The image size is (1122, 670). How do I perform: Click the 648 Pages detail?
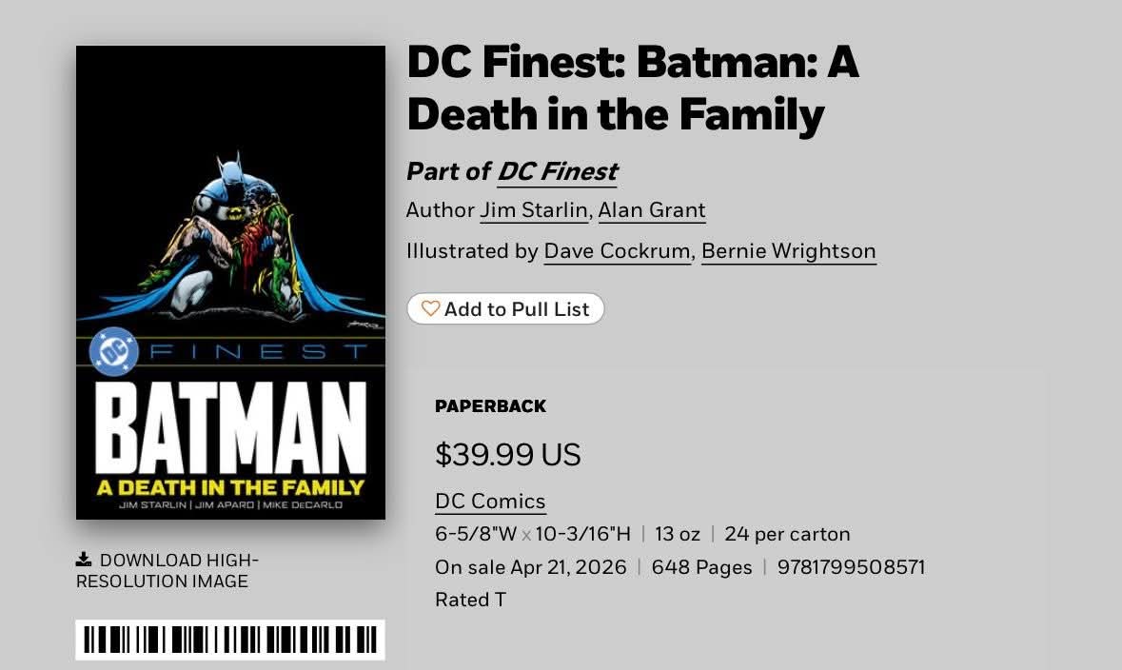701,568
